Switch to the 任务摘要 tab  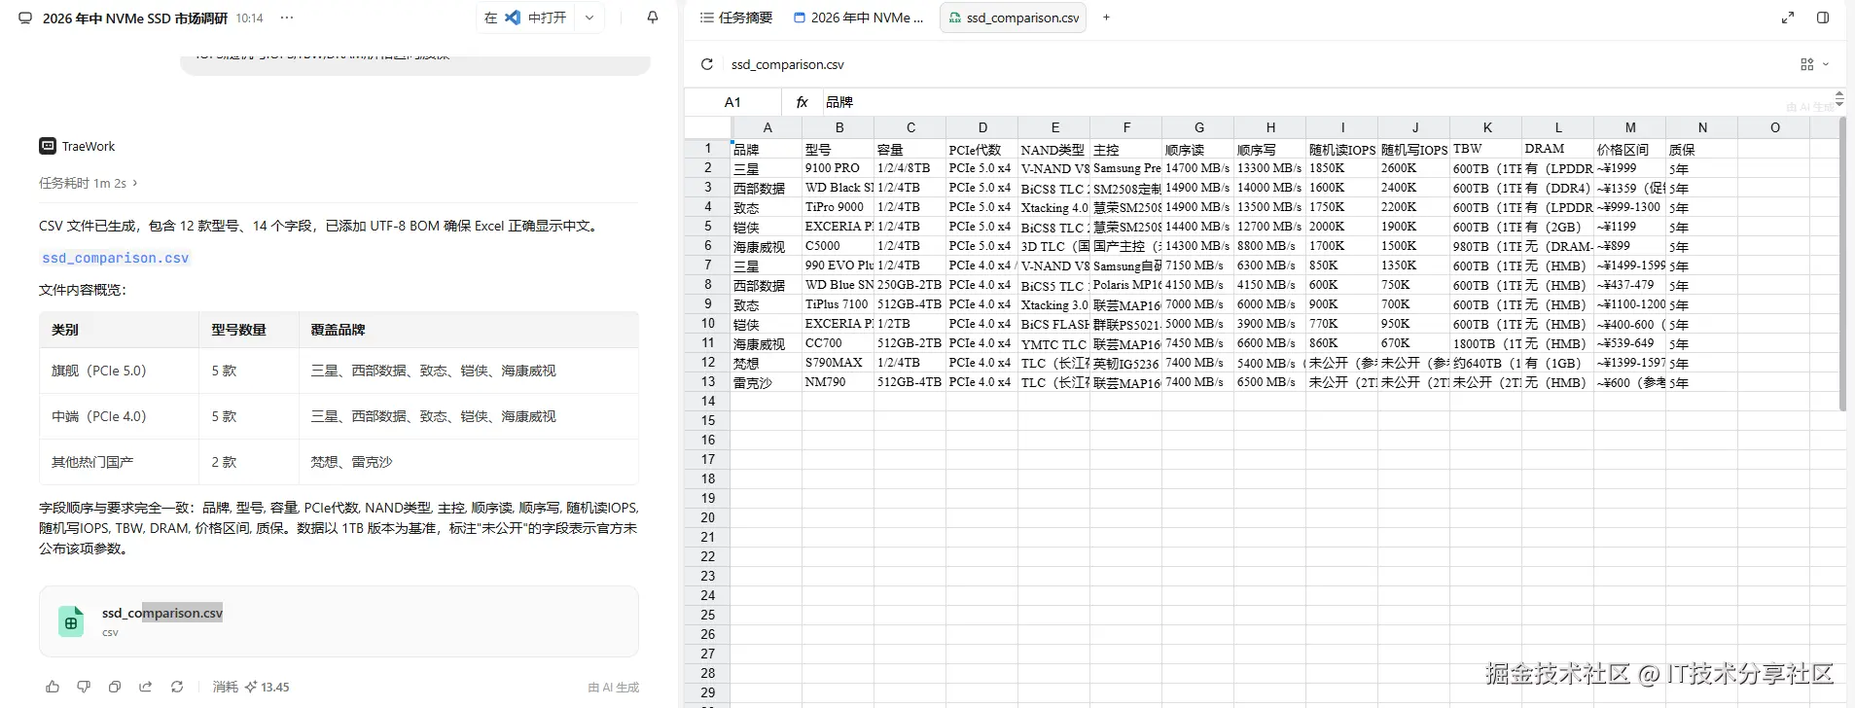pos(736,18)
